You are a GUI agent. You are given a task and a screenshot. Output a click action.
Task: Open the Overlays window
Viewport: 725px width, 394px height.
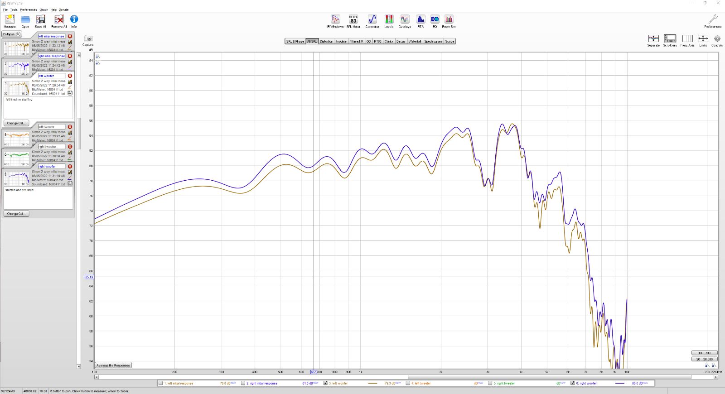pos(405,21)
